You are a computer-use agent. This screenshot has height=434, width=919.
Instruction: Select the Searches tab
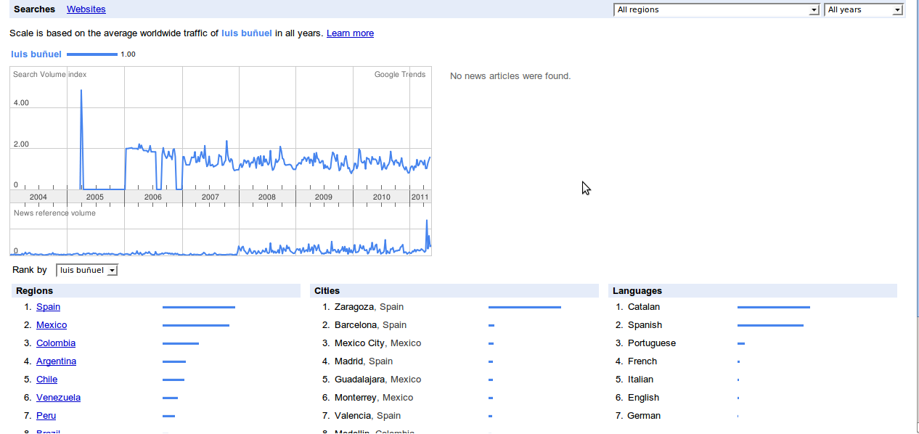[x=34, y=9]
